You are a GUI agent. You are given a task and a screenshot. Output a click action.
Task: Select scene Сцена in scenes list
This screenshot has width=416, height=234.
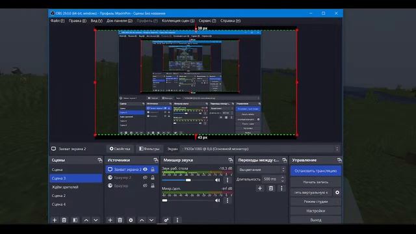tap(76, 170)
